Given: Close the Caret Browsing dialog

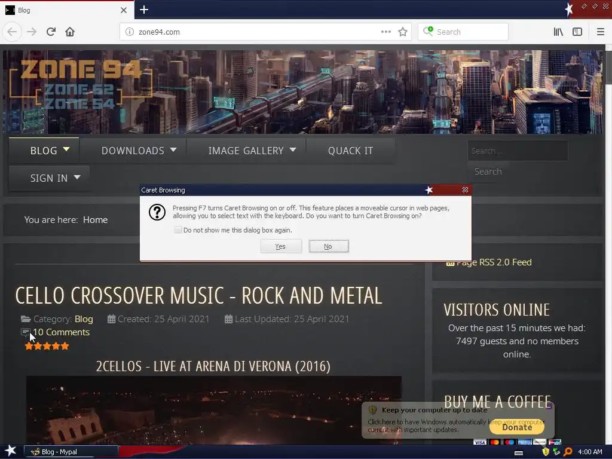Looking at the screenshot, I should (465, 189).
